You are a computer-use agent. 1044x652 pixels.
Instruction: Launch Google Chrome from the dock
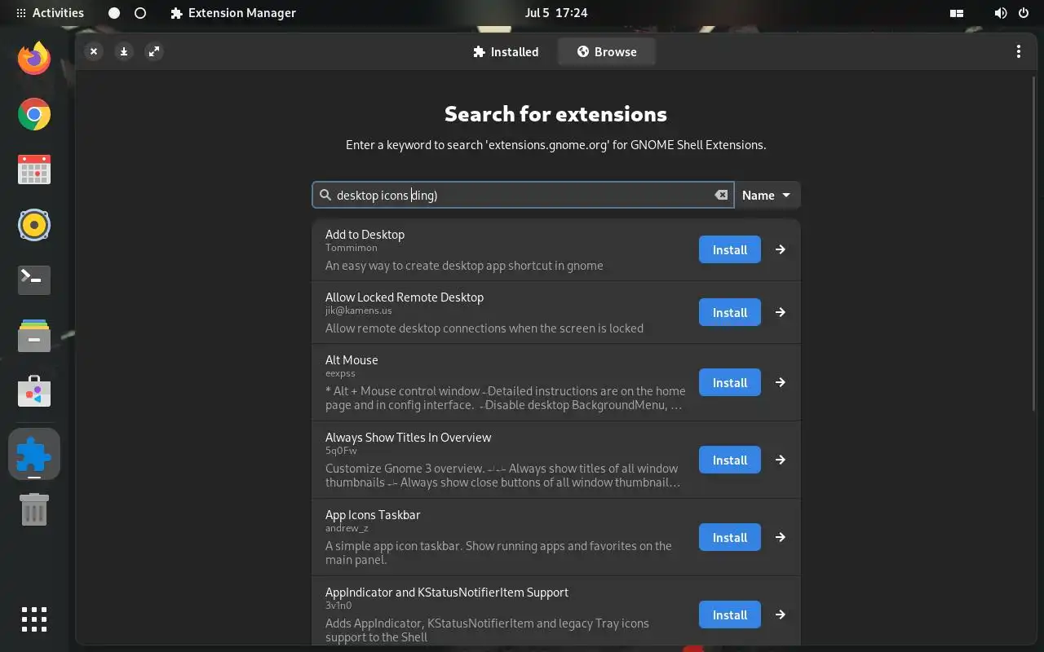coord(34,114)
